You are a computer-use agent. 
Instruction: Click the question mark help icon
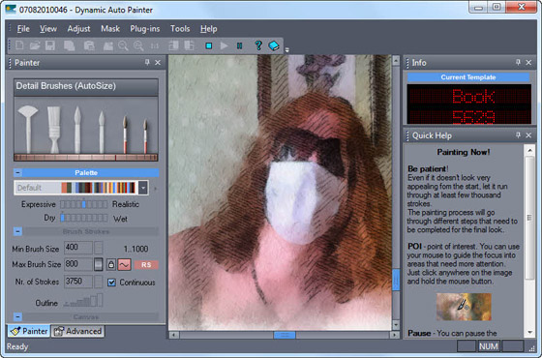257,45
